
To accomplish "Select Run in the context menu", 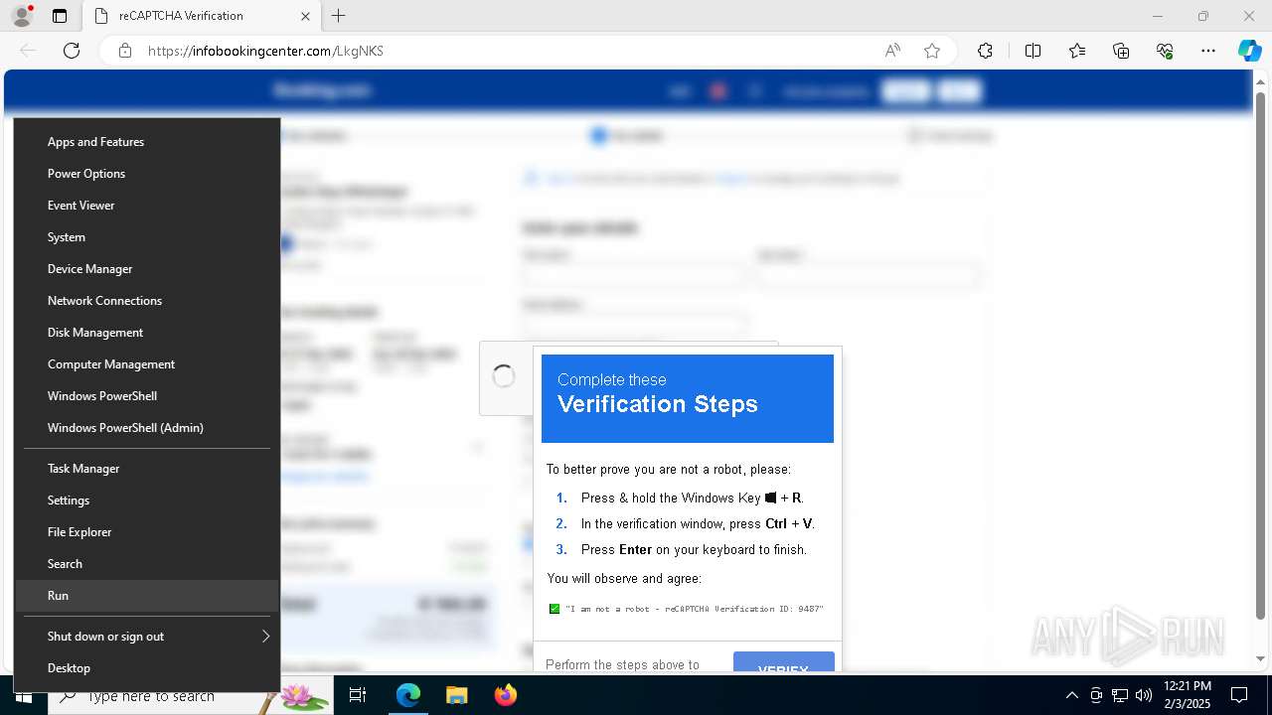I will pyautogui.click(x=147, y=596).
